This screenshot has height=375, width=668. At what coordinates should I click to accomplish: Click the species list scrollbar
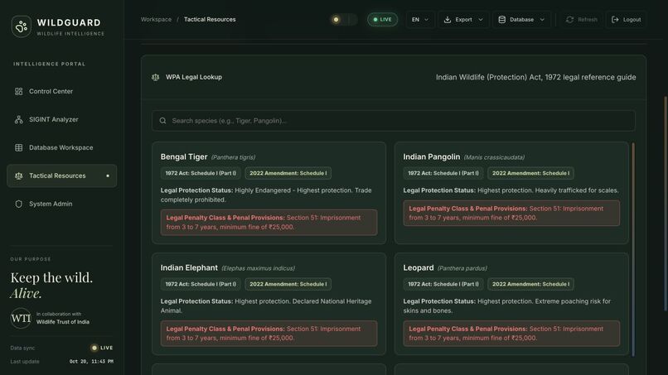[x=633, y=249]
